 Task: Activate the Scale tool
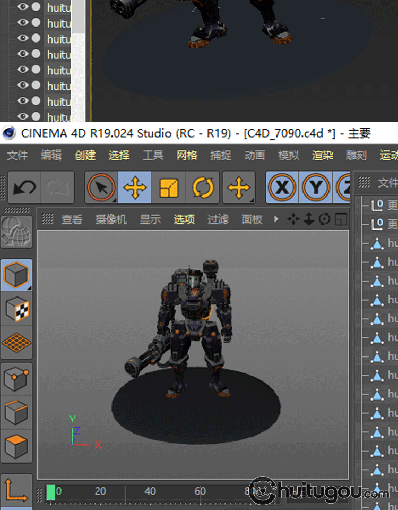pos(168,188)
